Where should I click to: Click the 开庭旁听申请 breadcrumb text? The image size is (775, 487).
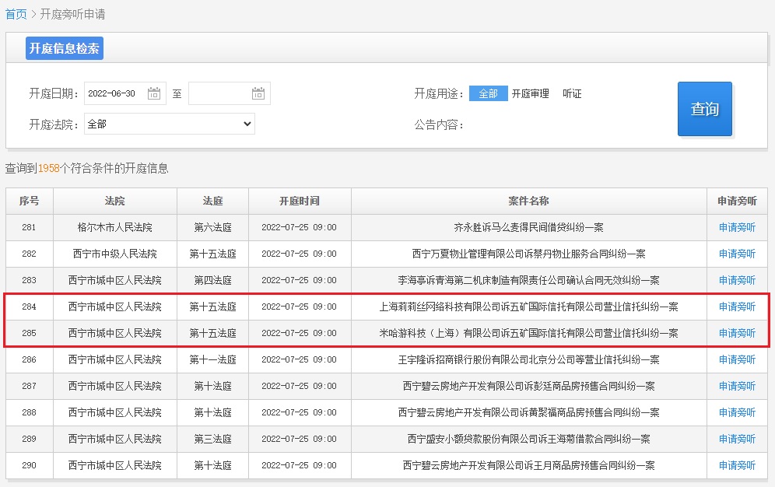click(72, 14)
